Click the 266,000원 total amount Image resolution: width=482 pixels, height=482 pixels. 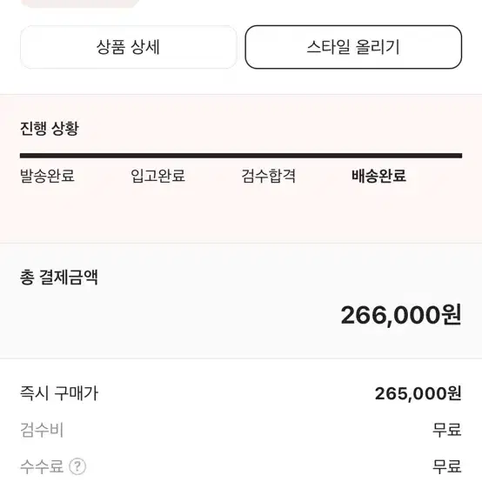401,315
